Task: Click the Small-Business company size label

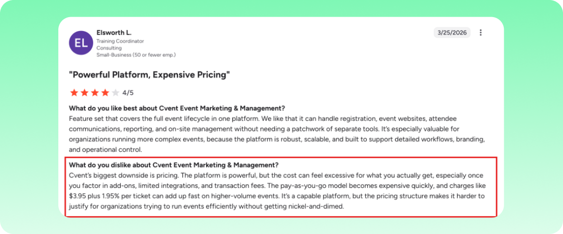Action: [x=136, y=55]
